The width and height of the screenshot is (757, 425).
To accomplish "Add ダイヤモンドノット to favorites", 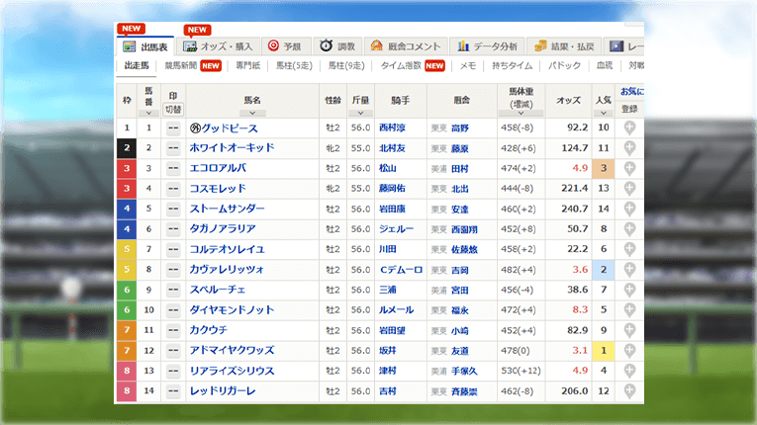I will [629, 310].
